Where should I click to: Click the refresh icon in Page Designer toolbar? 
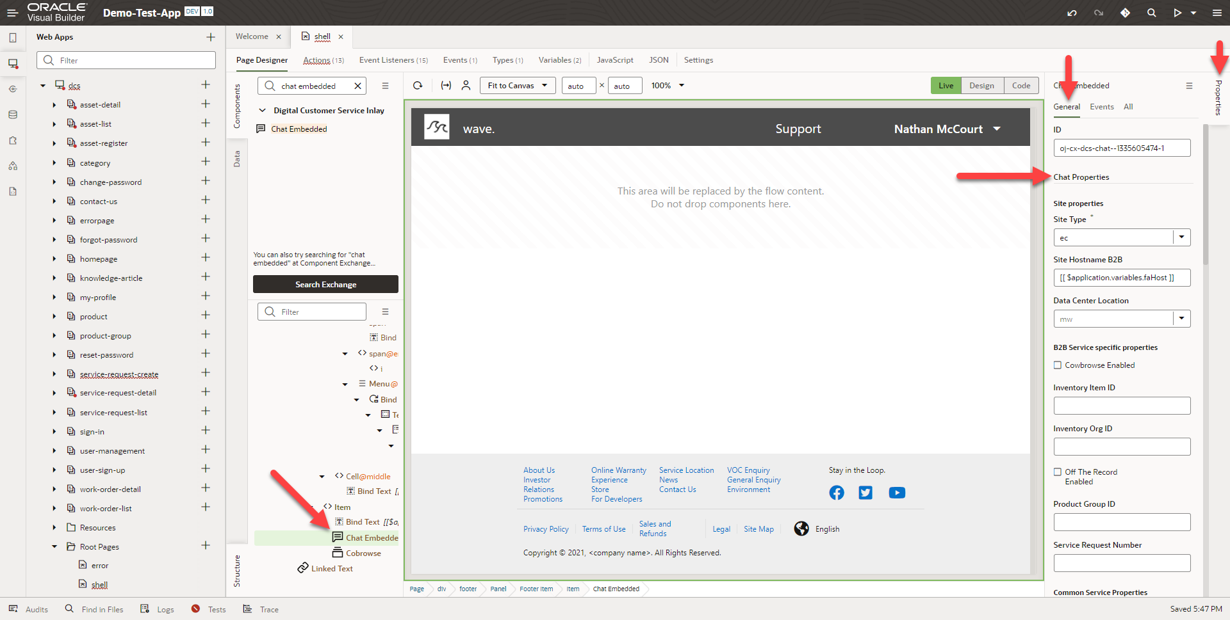[x=418, y=85]
